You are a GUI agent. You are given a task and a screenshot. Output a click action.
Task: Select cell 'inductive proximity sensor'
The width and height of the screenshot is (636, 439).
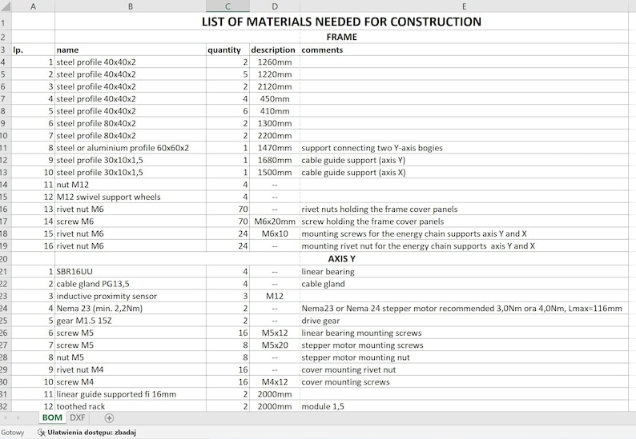point(131,296)
